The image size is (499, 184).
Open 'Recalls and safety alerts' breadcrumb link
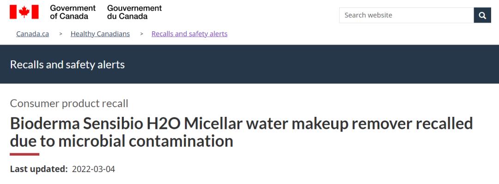coord(189,34)
